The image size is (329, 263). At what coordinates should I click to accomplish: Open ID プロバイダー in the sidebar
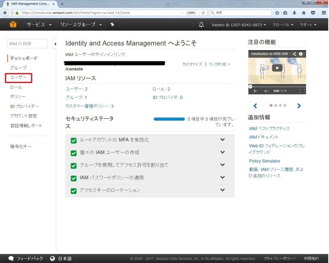[24, 106]
